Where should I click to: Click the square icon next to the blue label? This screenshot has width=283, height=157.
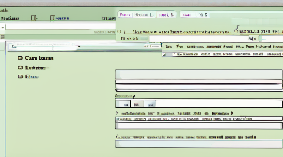pos(52,18)
